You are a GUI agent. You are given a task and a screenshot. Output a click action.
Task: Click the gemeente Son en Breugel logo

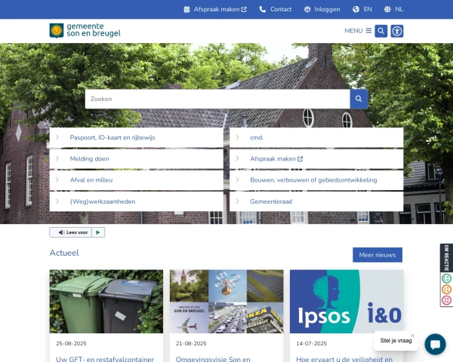coord(85,31)
